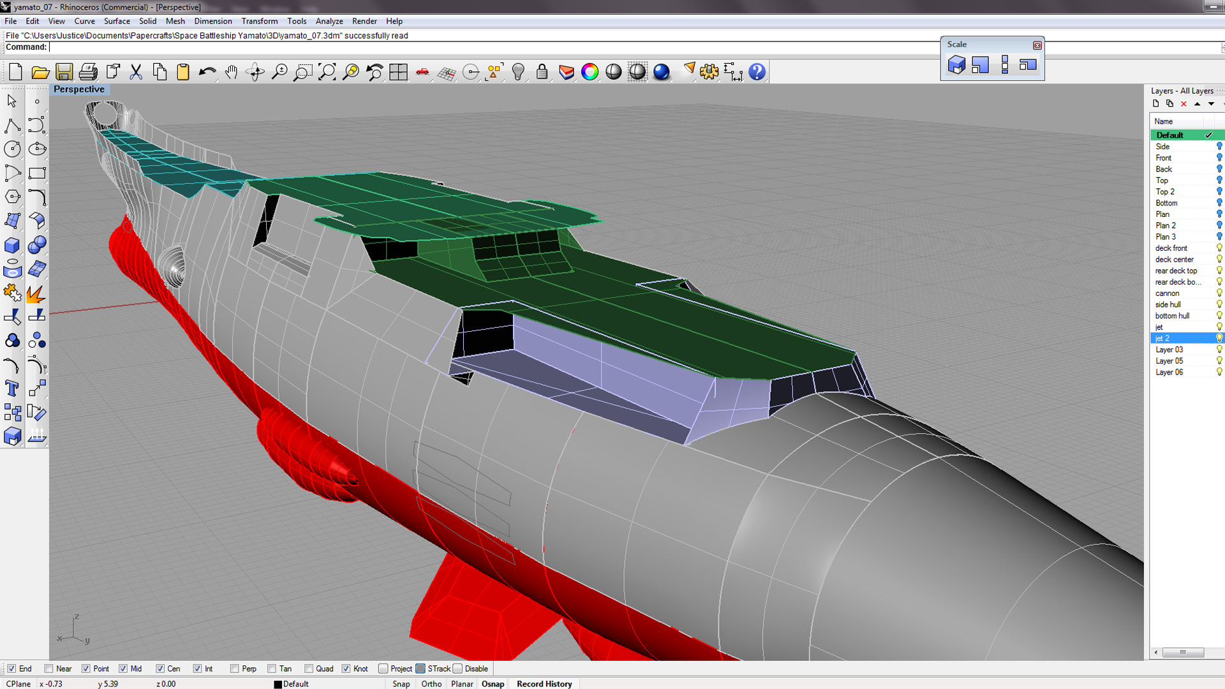
Task: Toggle the Knot object snap checkbox
Action: coord(346,669)
